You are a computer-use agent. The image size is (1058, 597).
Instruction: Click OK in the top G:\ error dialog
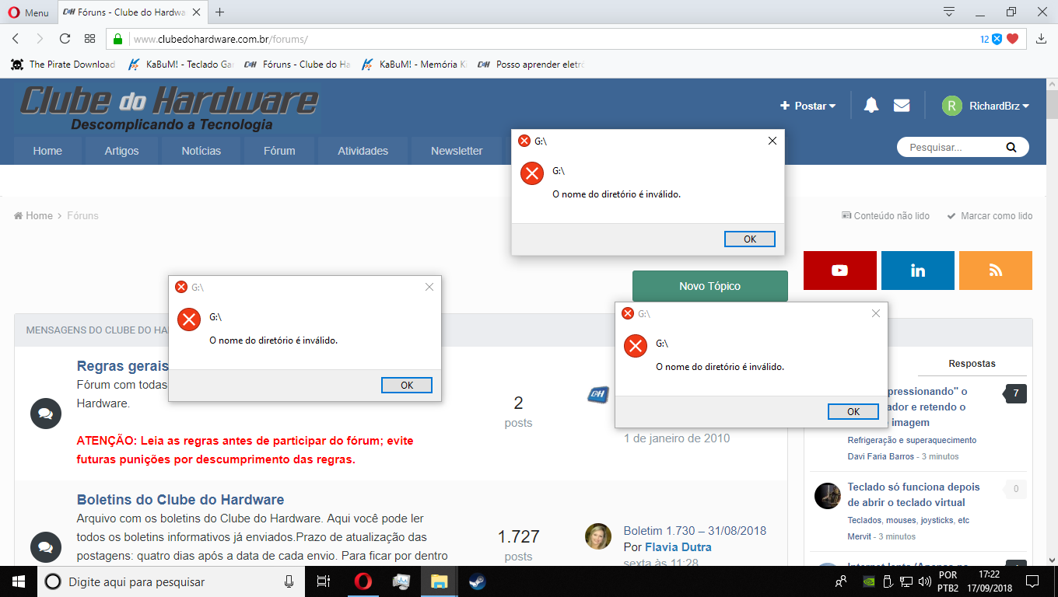[x=750, y=239]
